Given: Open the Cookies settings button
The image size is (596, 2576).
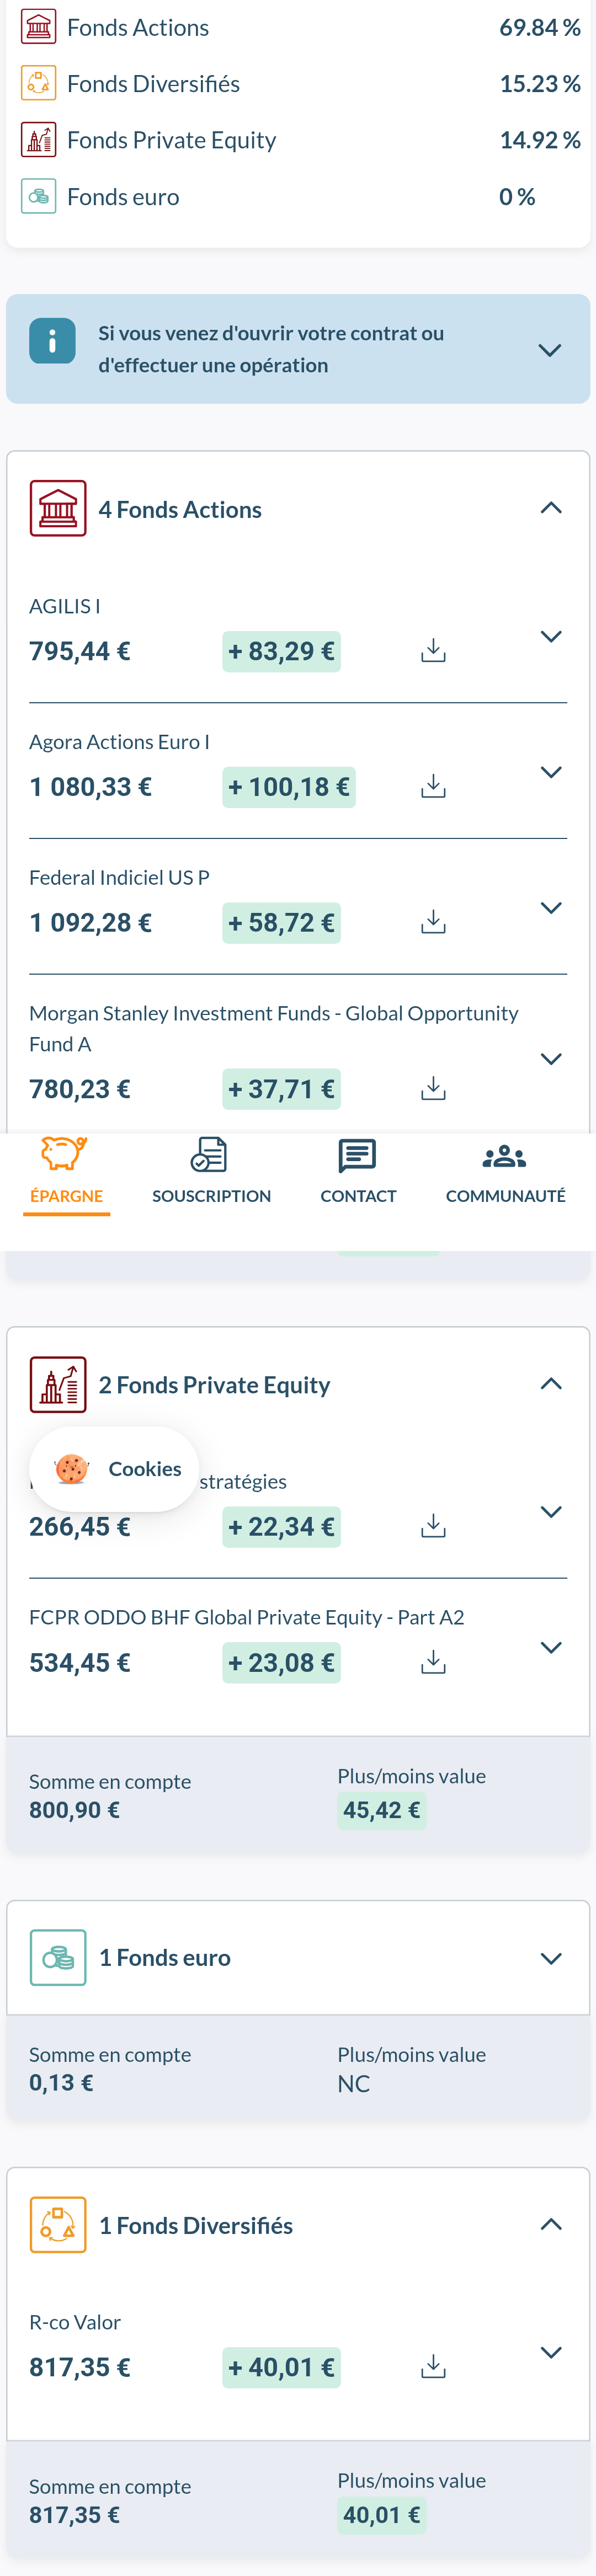Looking at the screenshot, I should click(115, 1469).
